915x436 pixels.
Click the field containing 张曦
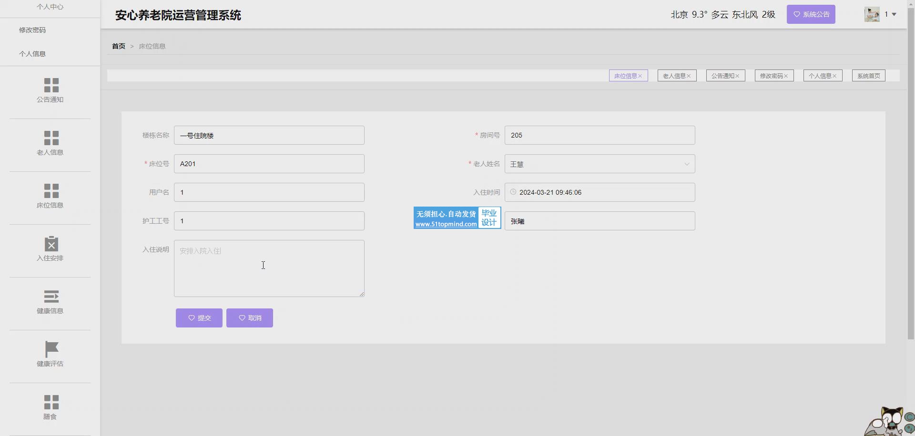tap(600, 221)
